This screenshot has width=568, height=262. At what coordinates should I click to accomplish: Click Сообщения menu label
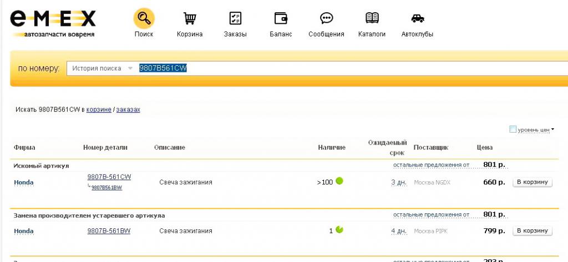click(x=326, y=34)
